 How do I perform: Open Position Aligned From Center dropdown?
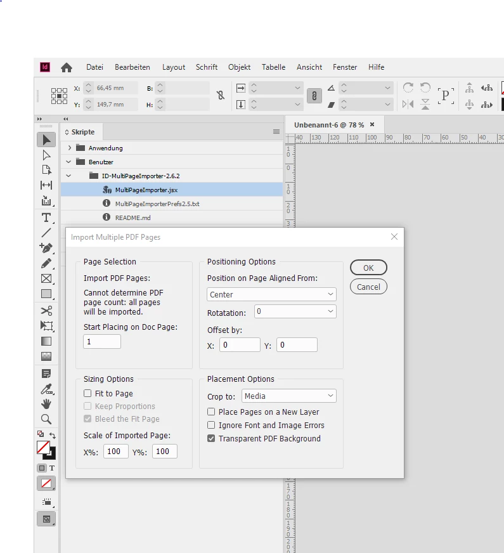point(271,294)
